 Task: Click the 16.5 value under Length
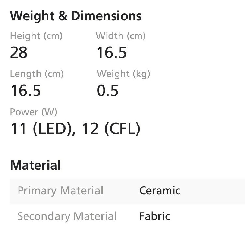point(26,91)
